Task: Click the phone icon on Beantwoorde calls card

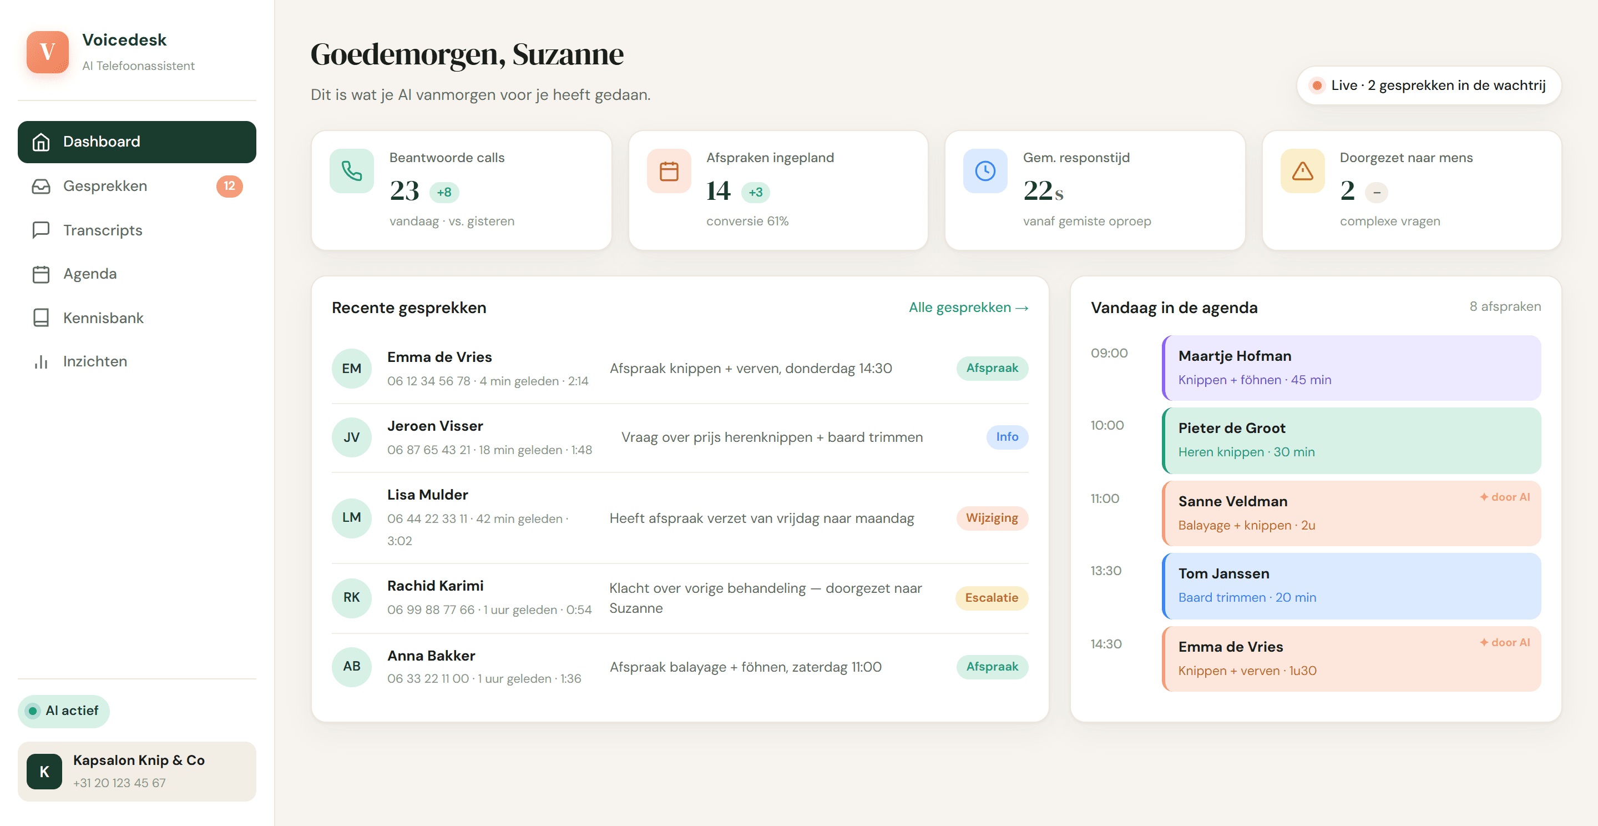Action: point(352,170)
